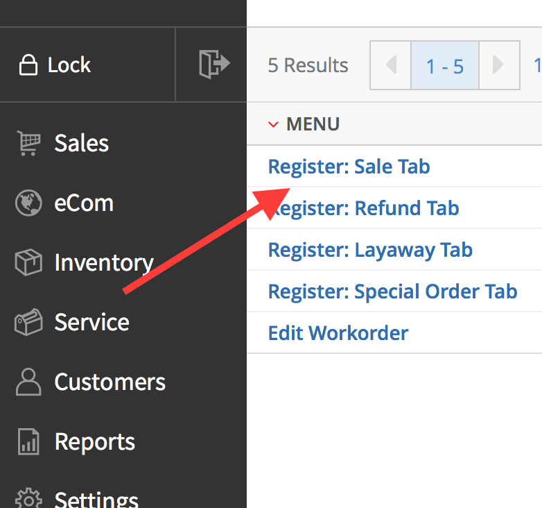Click the Reports bar chart icon
The image size is (542, 508).
(x=28, y=441)
